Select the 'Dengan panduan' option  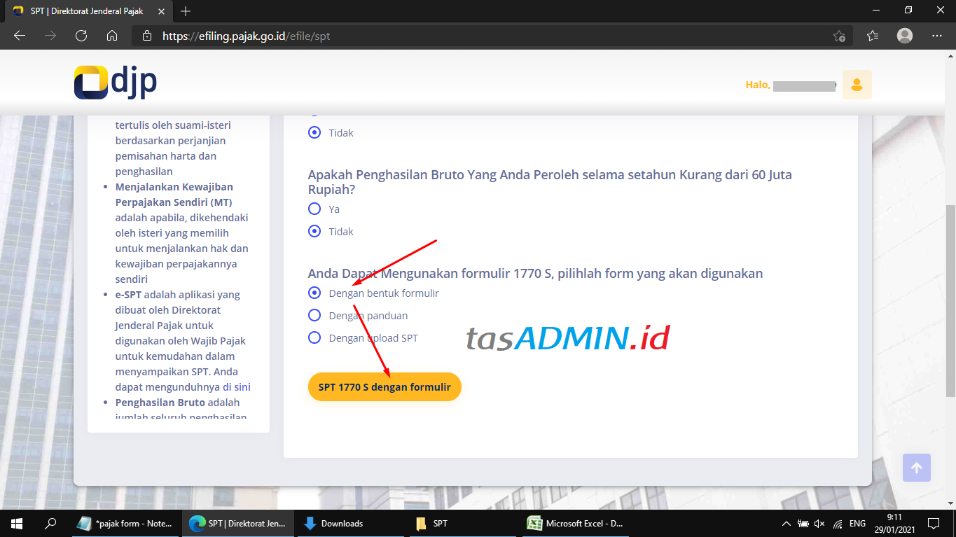314,315
